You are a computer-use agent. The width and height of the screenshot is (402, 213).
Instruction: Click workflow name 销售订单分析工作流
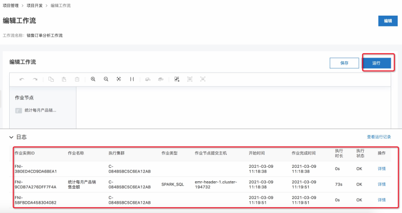click(45, 35)
